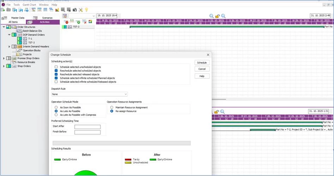Enable Schedule selected unscheduled objects checkbox
Viewport: 334px width, 176px height.
(x=56, y=67)
